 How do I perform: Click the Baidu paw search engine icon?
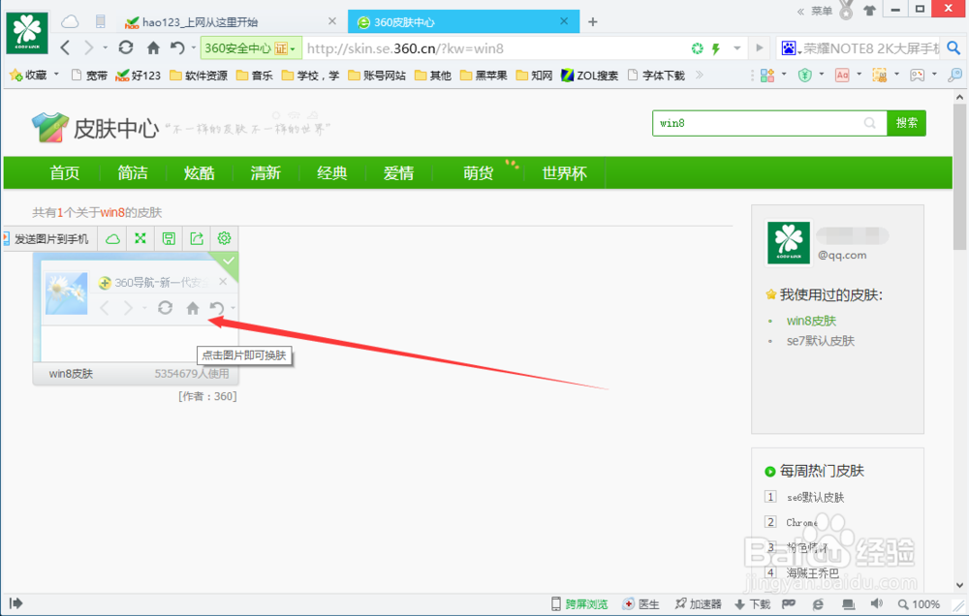[x=788, y=47]
